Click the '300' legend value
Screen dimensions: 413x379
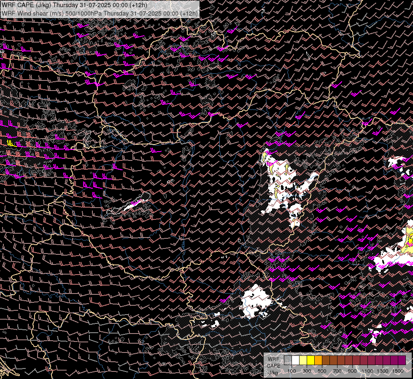pos(307,371)
